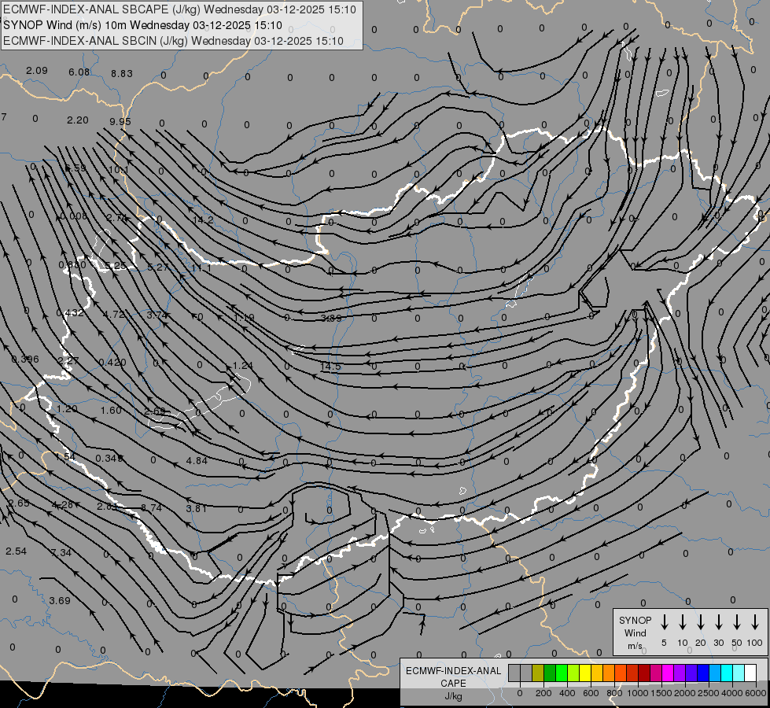Click the 2000 tick label on the CAPE scale
The height and width of the screenshot is (708, 770).
pos(685,693)
